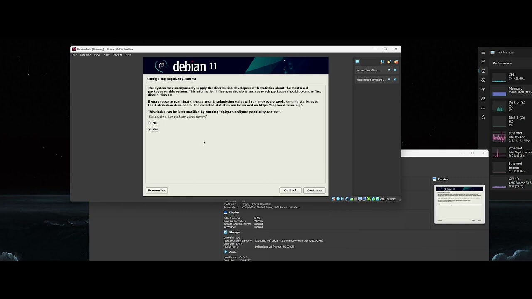Screen dimensions: 532x299
Task: Click the display status icon
Action: [x=360, y=199]
